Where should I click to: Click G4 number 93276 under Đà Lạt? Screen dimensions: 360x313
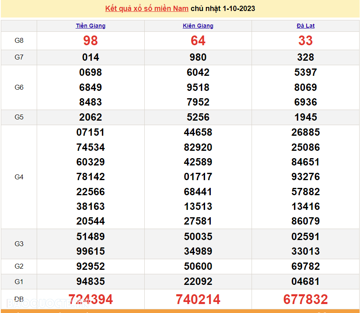305,177
